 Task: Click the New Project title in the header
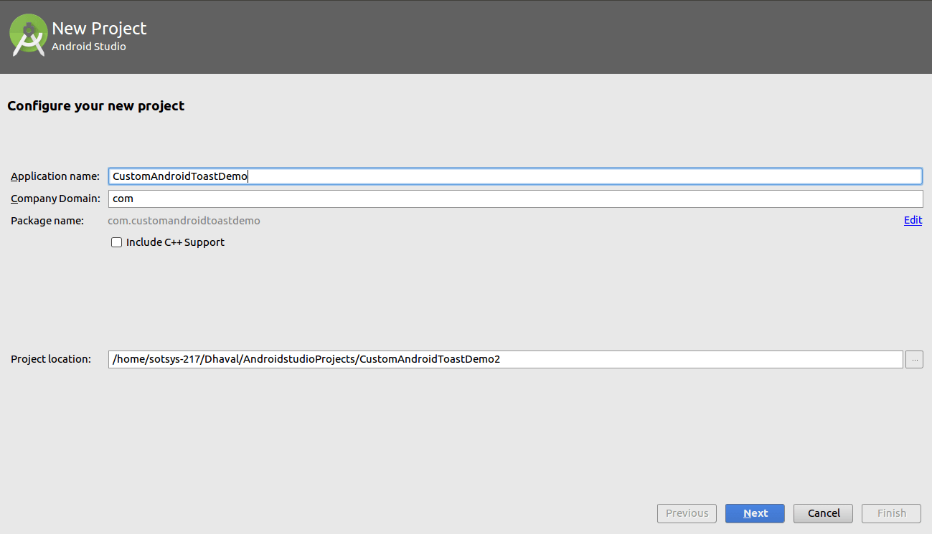point(98,28)
